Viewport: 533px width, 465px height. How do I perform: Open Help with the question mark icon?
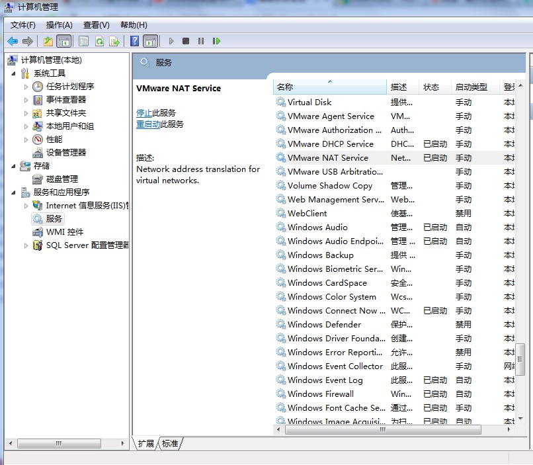click(x=135, y=41)
